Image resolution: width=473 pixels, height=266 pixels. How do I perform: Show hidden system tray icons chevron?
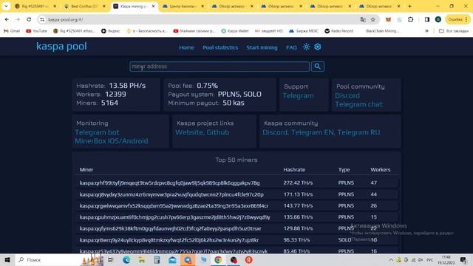tap(391, 259)
